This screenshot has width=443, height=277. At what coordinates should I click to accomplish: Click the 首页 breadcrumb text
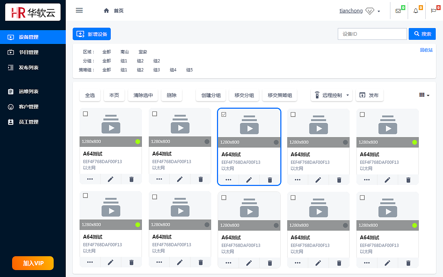pos(119,11)
